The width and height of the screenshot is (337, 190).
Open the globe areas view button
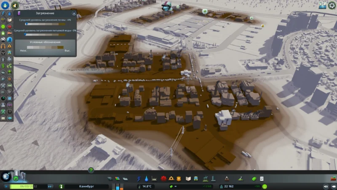coord(6,177)
